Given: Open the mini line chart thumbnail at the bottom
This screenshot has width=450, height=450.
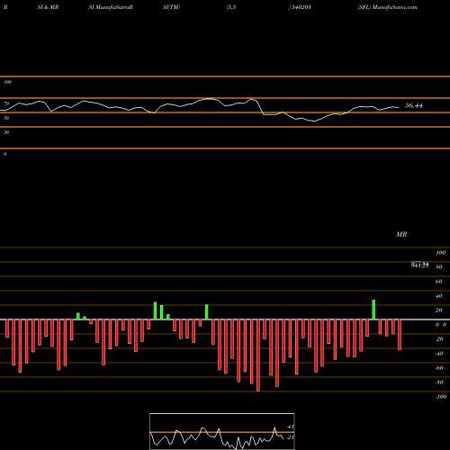Looking at the screenshot, I should 222,431.
